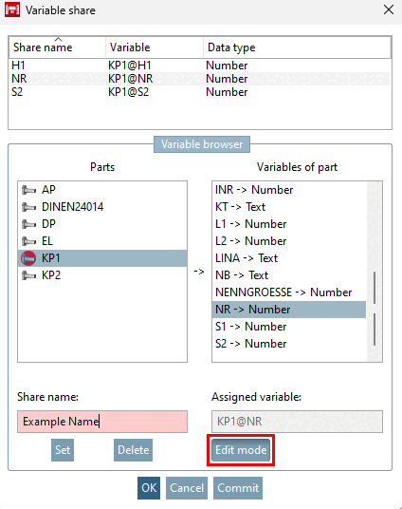Click the KP1@S2 variable cell
This screenshot has width=402, height=509.
coord(128,92)
